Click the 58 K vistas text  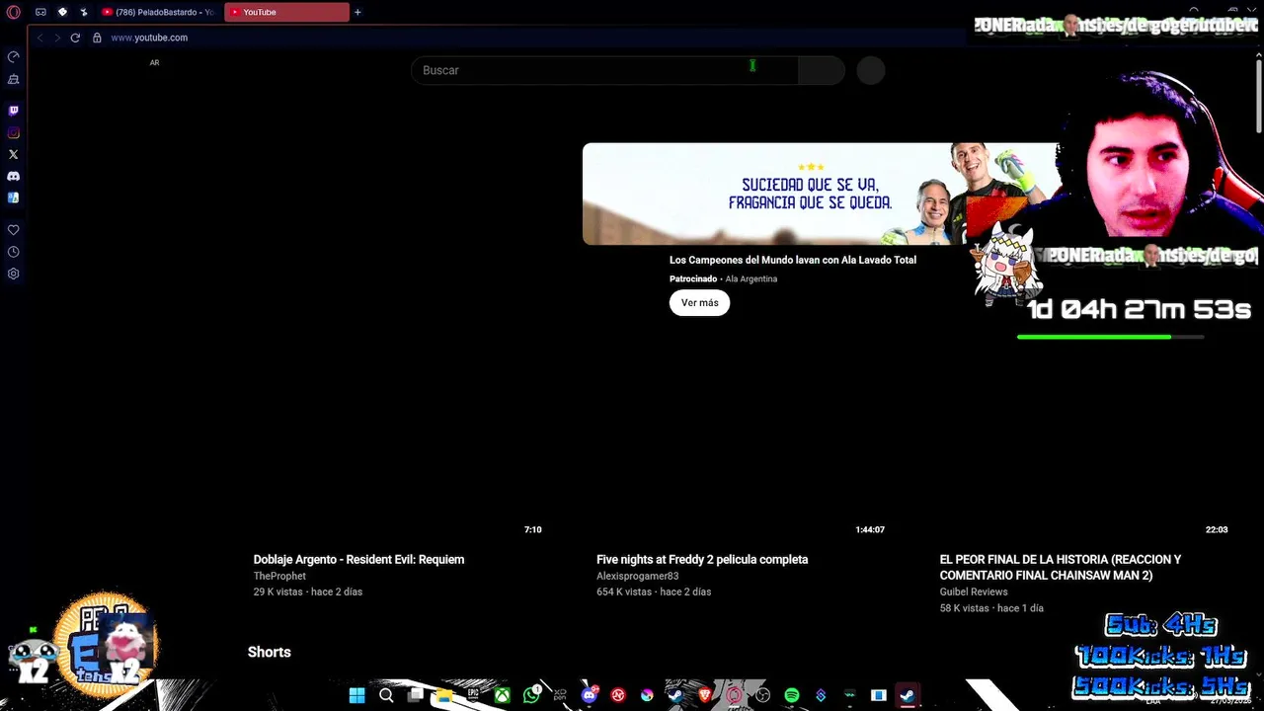(x=964, y=608)
